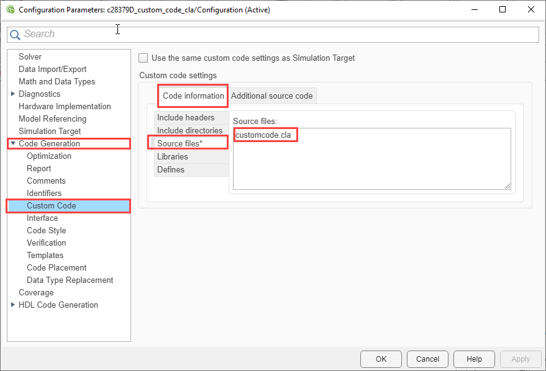
Task: Click the Cancel button
Action: pyautogui.click(x=427, y=359)
